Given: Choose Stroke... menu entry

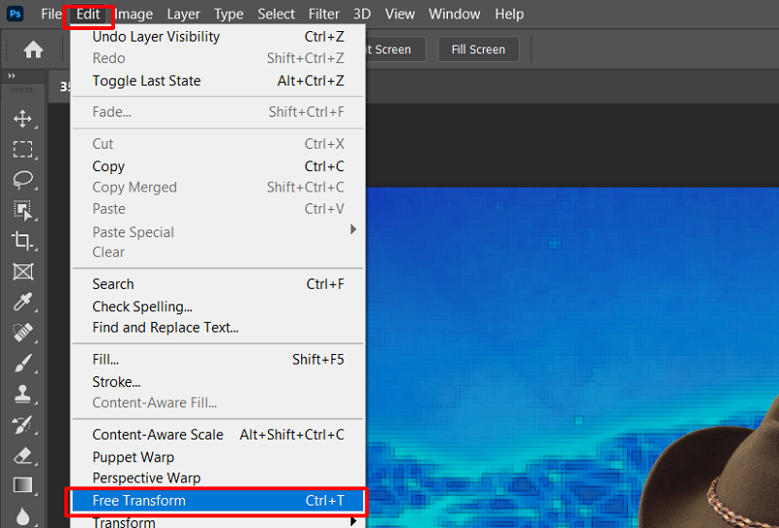Looking at the screenshot, I should (218, 381).
